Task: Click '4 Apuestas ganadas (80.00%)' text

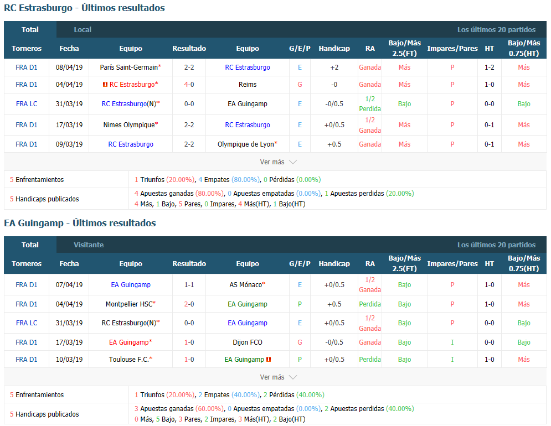Action: pos(179,194)
